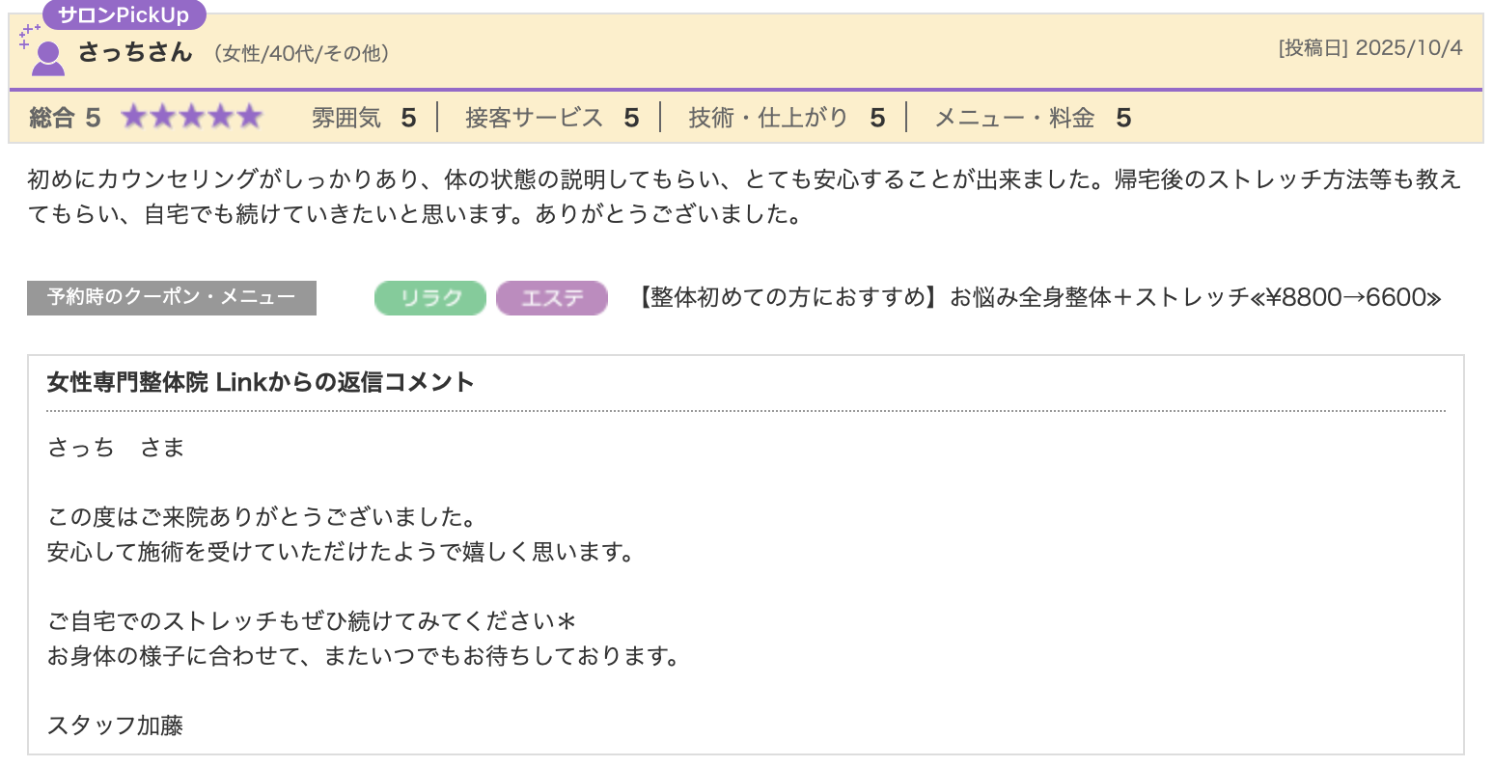This screenshot has width=1493, height=767.
Task: Click the 投稿日 2025/10/4 date
Action: click(x=1369, y=48)
